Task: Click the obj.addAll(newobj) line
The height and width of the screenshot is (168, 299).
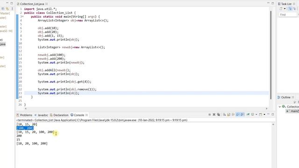Action: pyautogui.click(x=54, y=70)
